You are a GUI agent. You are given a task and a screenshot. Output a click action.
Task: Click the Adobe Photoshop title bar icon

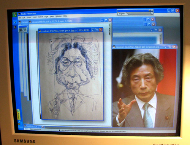tap(19, 14)
